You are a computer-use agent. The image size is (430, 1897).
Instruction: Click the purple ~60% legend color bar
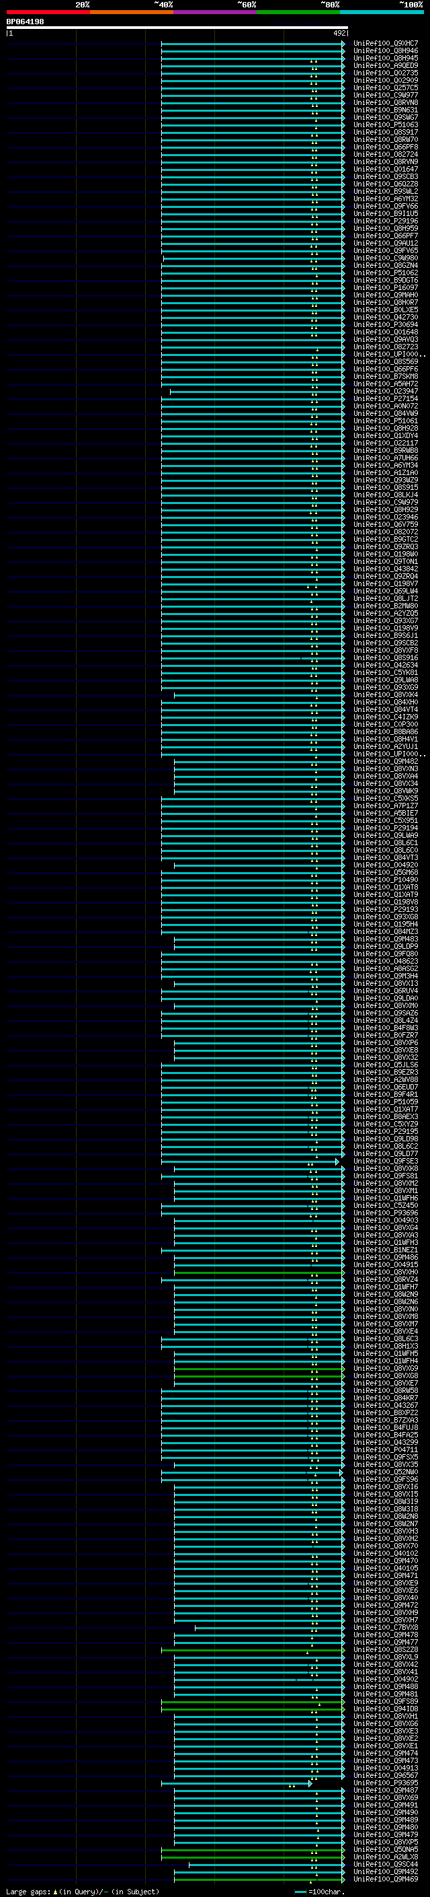(216, 13)
